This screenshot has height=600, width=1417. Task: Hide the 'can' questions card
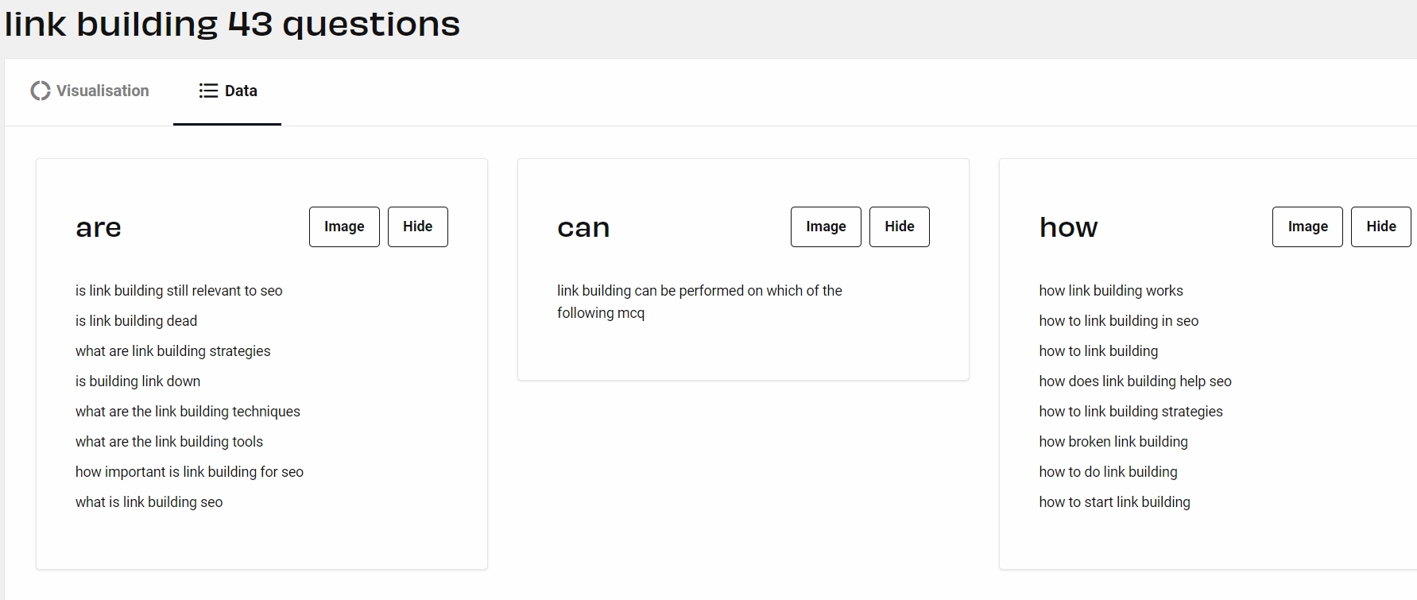tap(899, 227)
